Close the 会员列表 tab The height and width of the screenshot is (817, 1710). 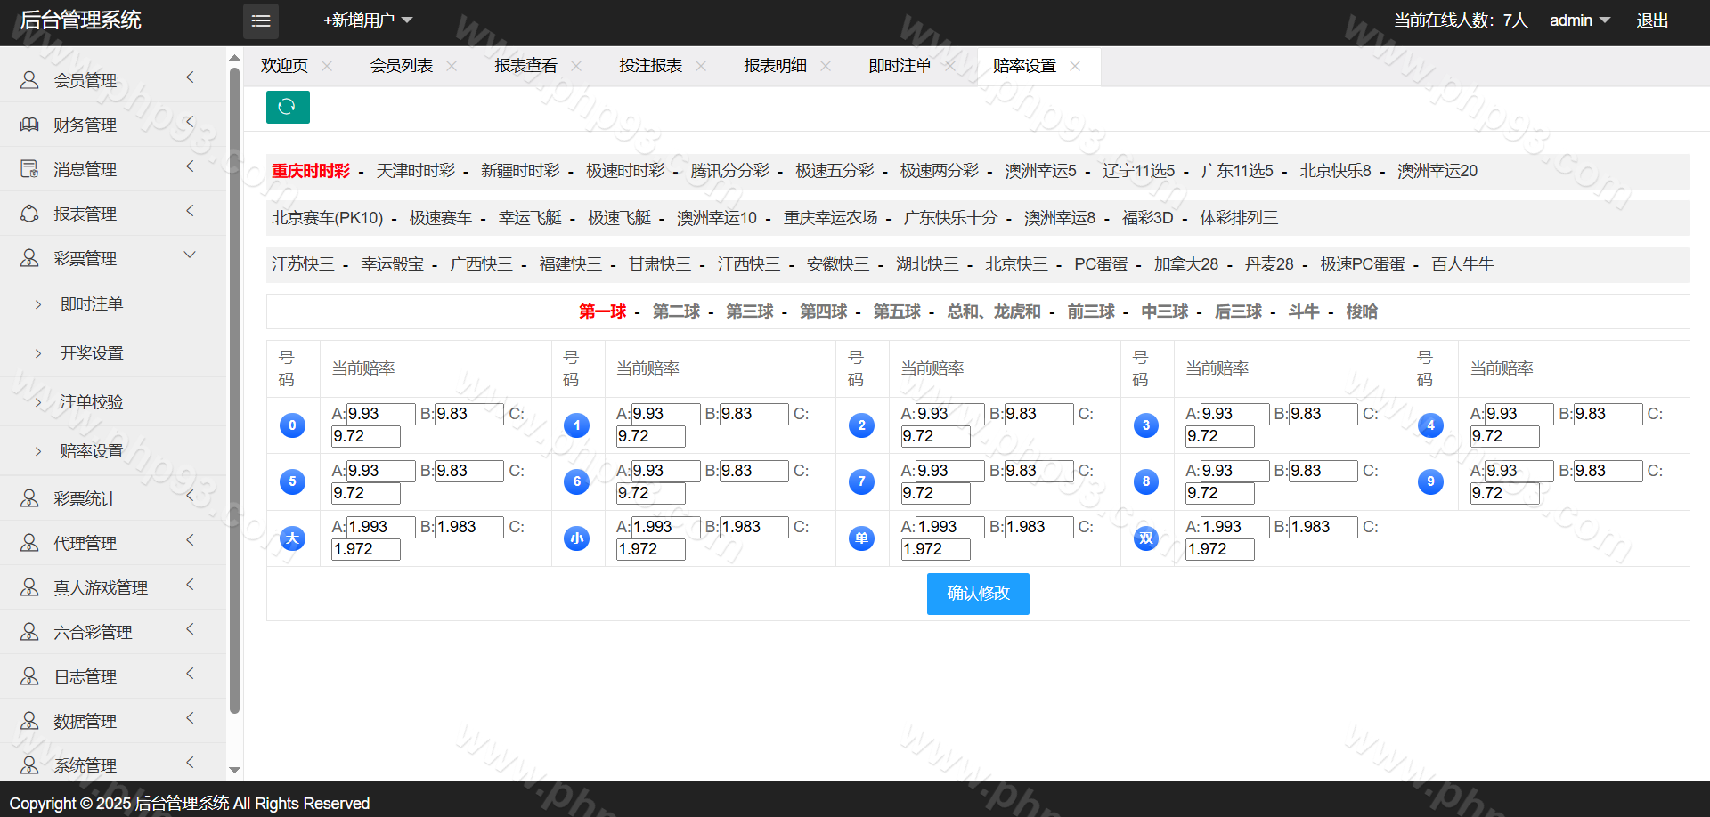point(452,66)
